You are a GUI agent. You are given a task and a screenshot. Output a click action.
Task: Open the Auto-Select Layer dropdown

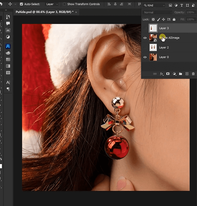(52, 4)
